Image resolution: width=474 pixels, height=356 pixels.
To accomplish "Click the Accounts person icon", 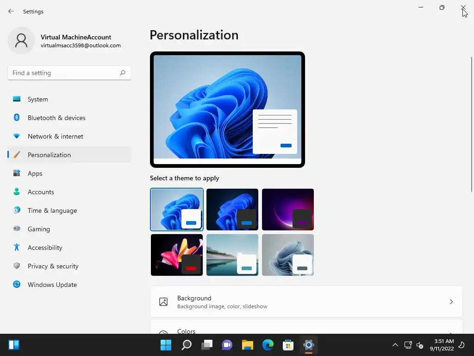I will point(17,191).
